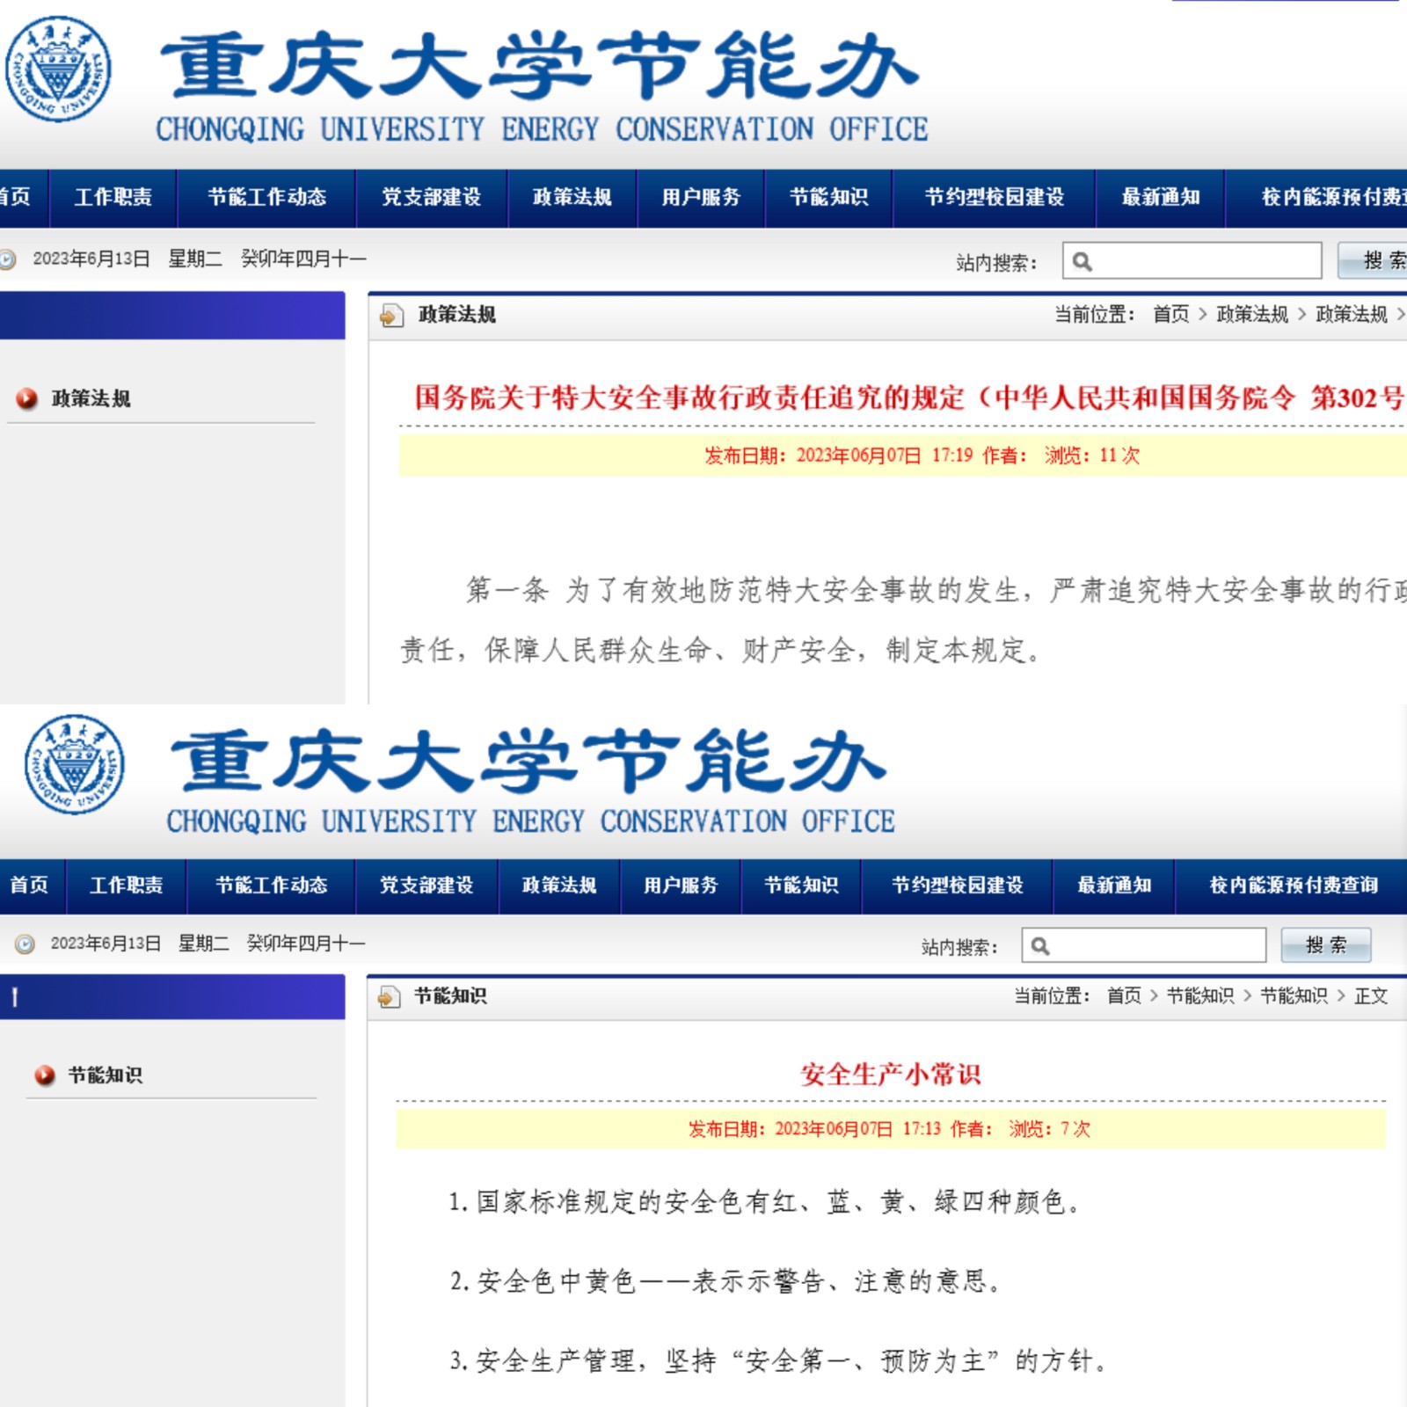This screenshot has width=1407, height=1407.
Task: Go to 首页 in lower navigation bar
Action: 29,885
